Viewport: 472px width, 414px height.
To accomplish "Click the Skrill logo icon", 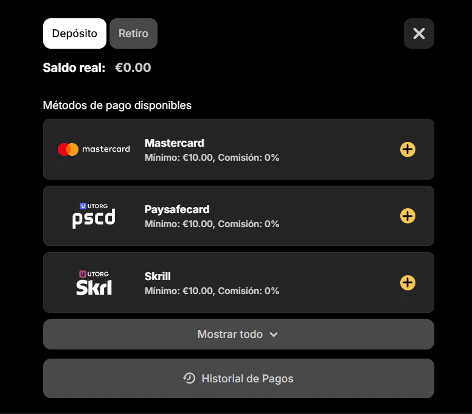I will coord(94,282).
